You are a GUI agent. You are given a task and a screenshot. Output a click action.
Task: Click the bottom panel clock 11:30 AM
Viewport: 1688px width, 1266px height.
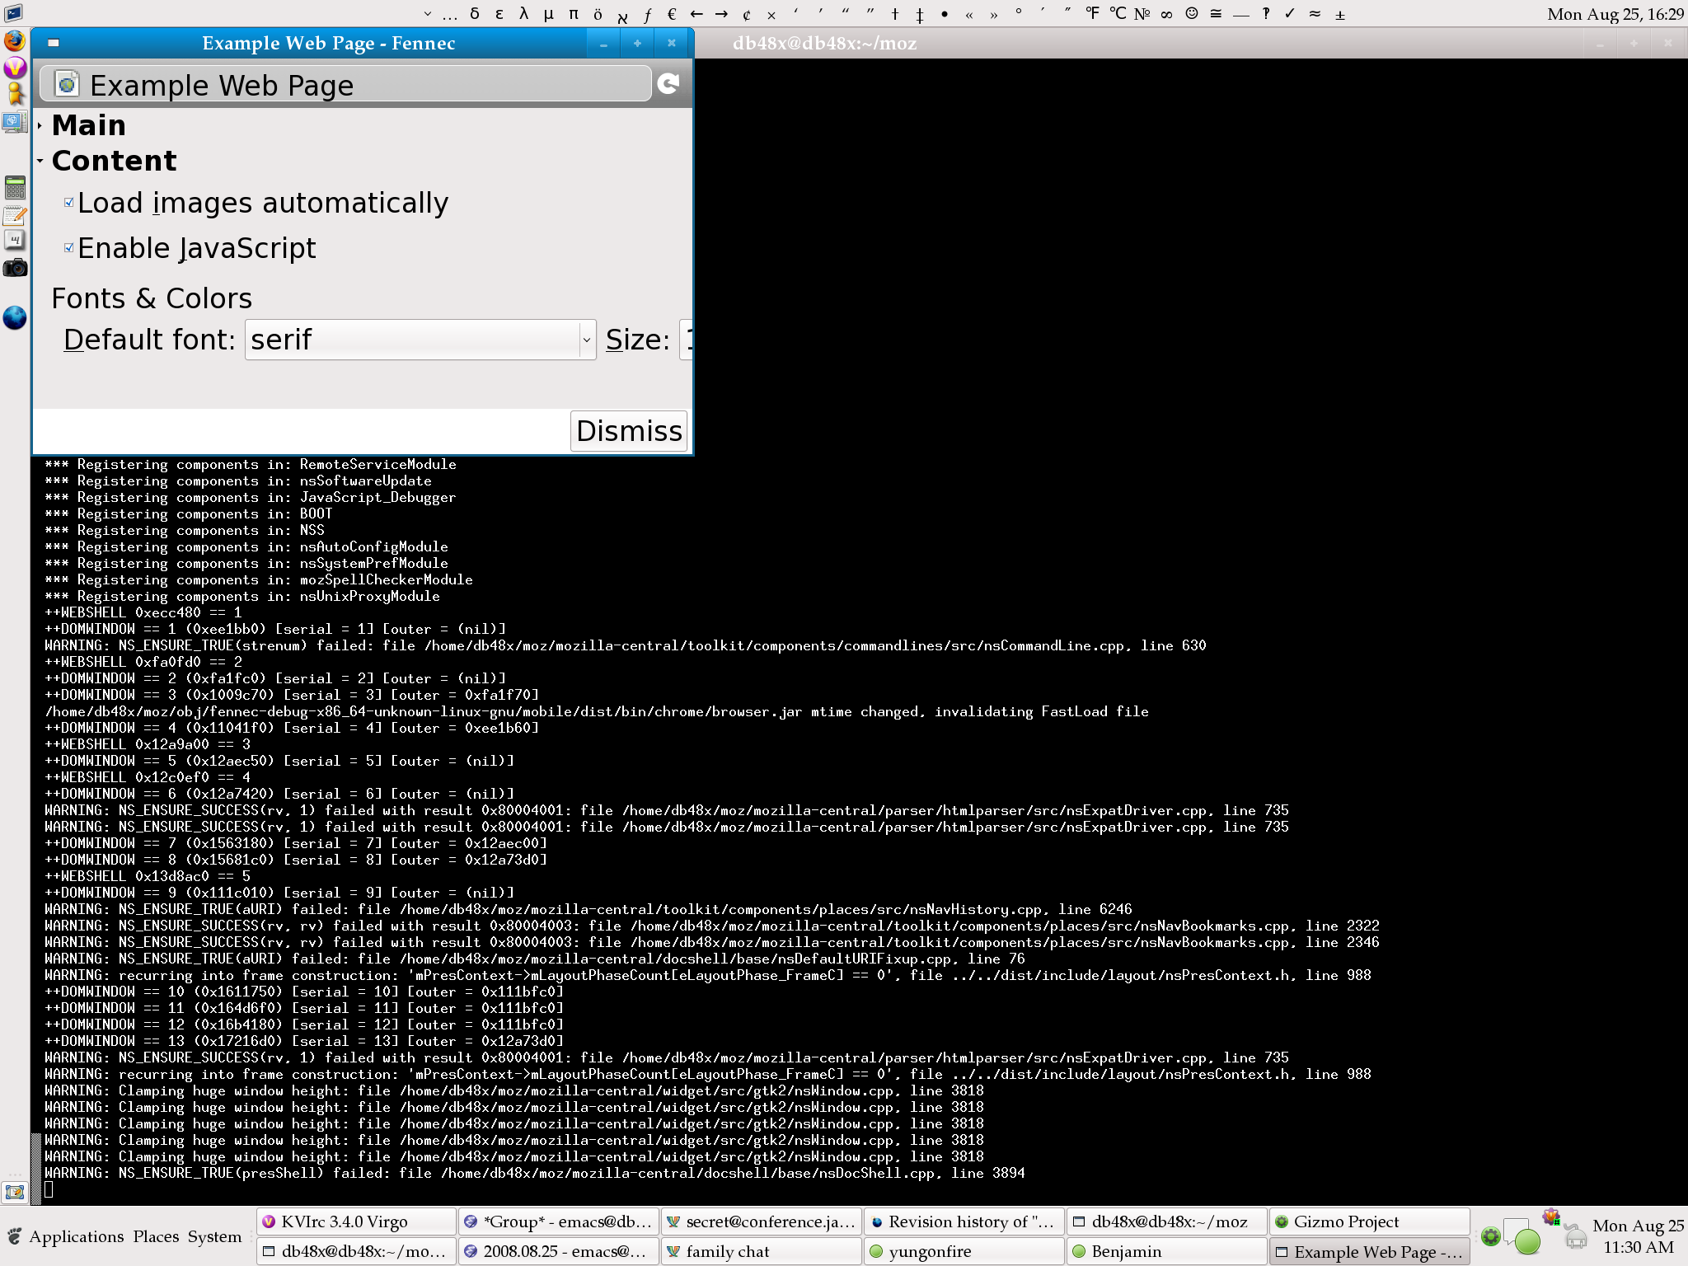pos(1638,1236)
